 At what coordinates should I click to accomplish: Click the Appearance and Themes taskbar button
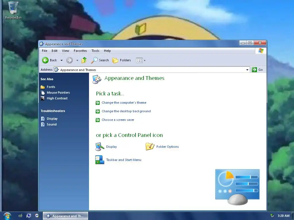(x=65, y=216)
